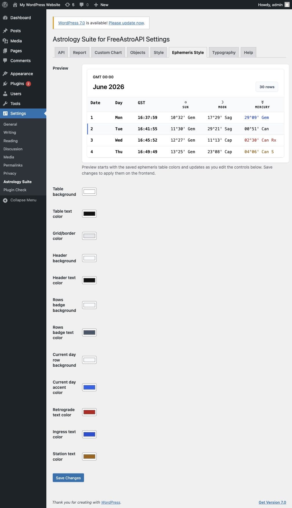Click the 30 rows badge
Image resolution: width=292 pixels, height=508 pixels.
coord(267,87)
